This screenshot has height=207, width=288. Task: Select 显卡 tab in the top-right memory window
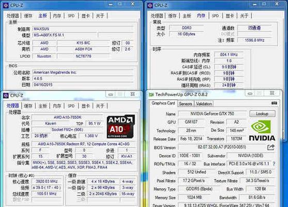click(230, 16)
